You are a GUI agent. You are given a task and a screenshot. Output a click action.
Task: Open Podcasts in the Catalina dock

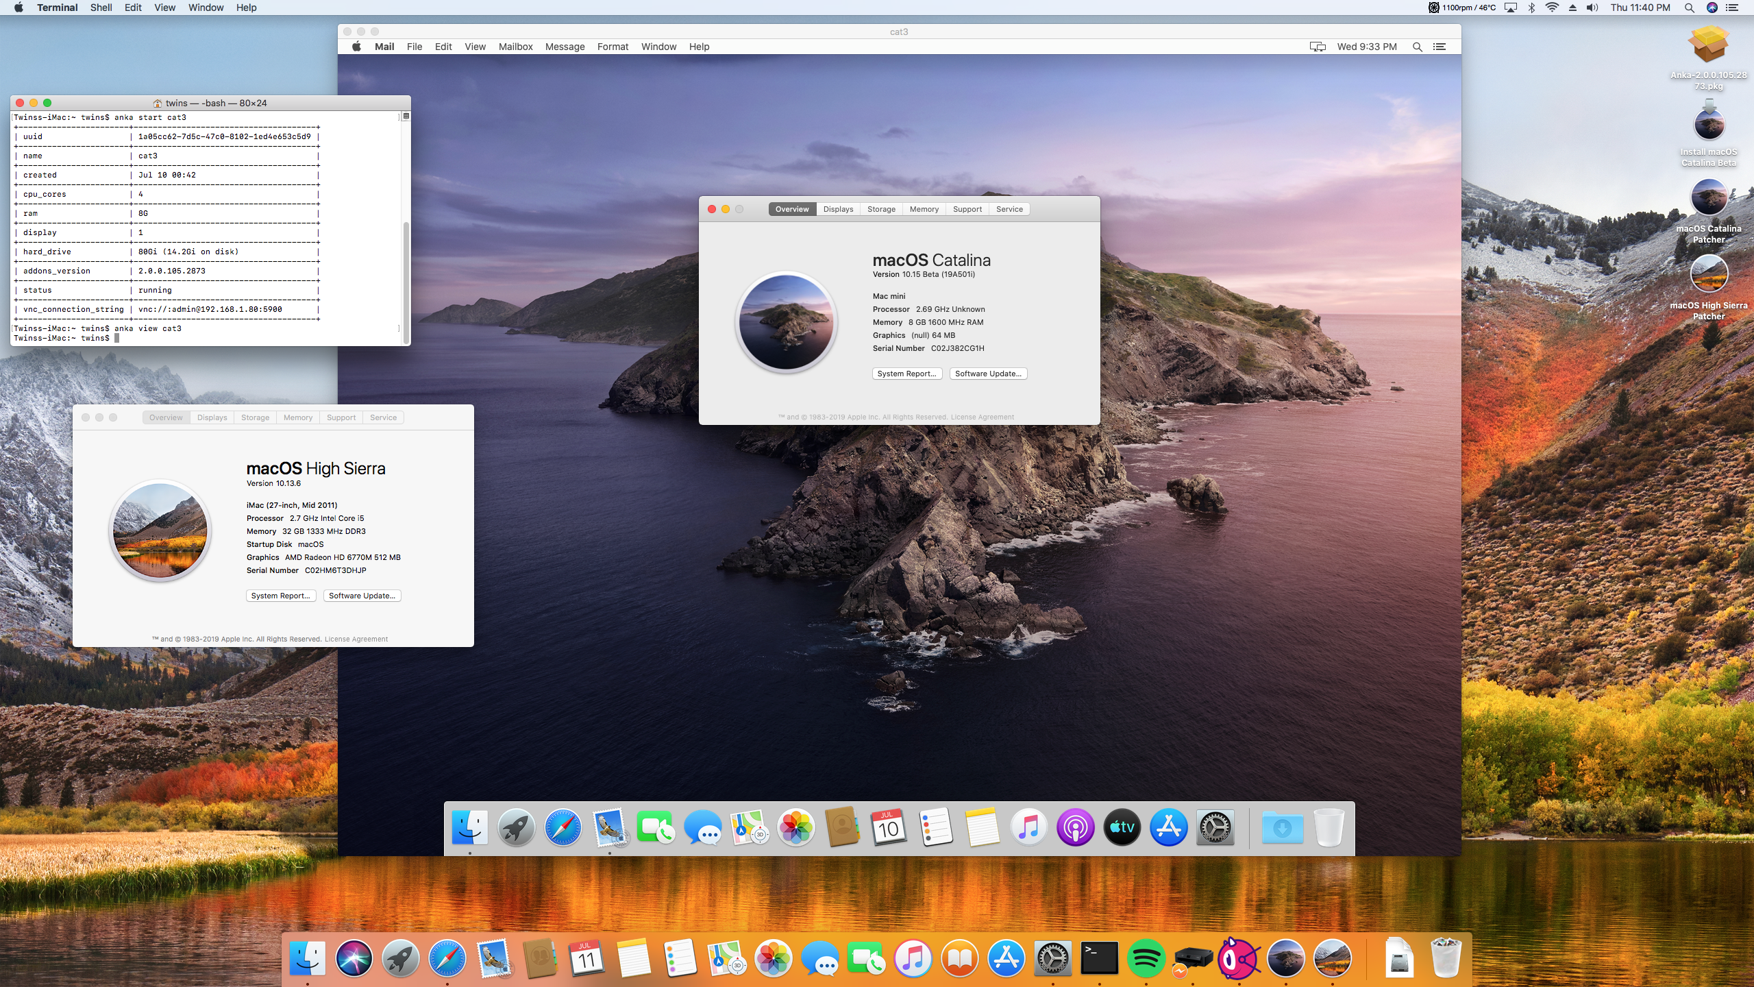[x=1075, y=828]
